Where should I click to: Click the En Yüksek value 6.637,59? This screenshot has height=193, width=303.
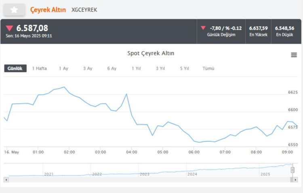258,28
